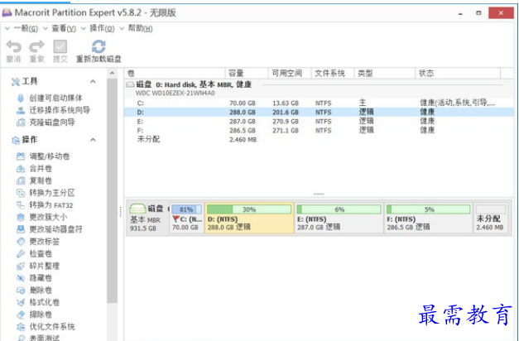Click 201.6 GB free space cell
This screenshot has height=341, width=519.
[286, 113]
